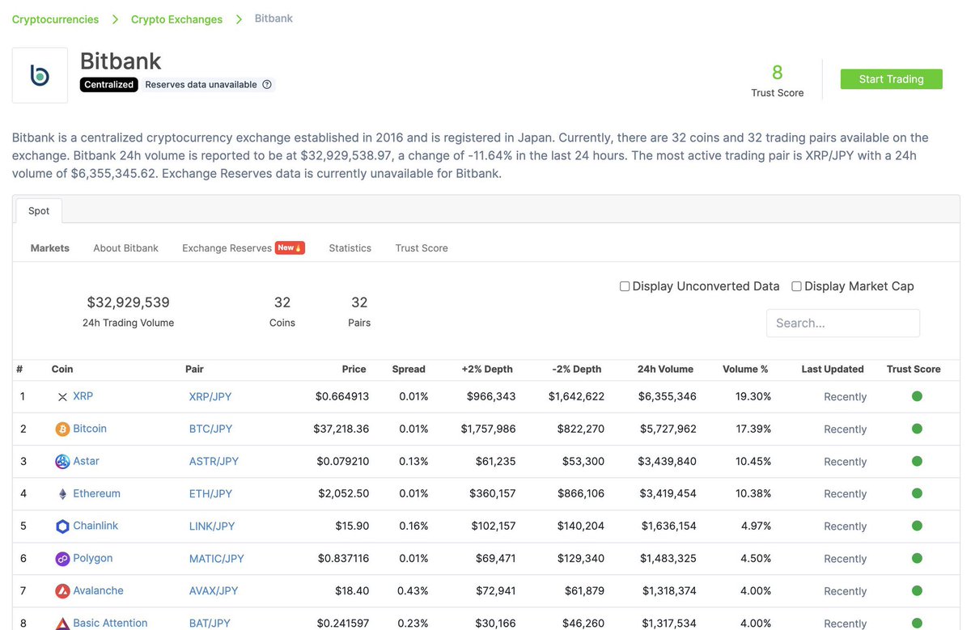Sort by the 24h Volume column header
The height and width of the screenshot is (630, 971).
(665, 369)
